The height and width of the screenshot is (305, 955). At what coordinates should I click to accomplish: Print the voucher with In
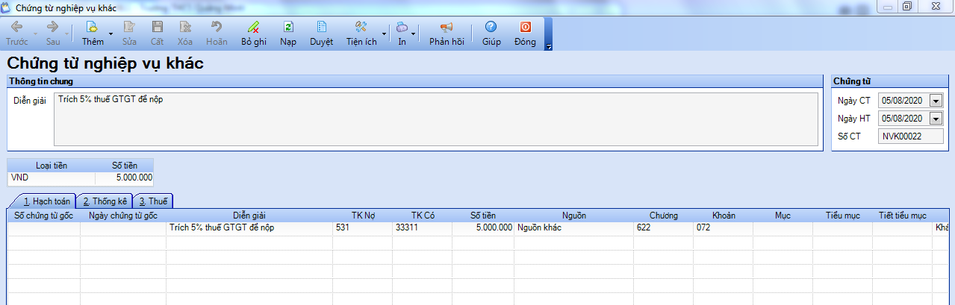(402, 34)
